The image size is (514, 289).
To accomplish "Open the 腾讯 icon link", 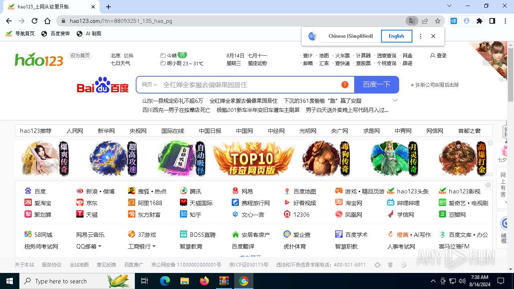I will tap(184, 191).
